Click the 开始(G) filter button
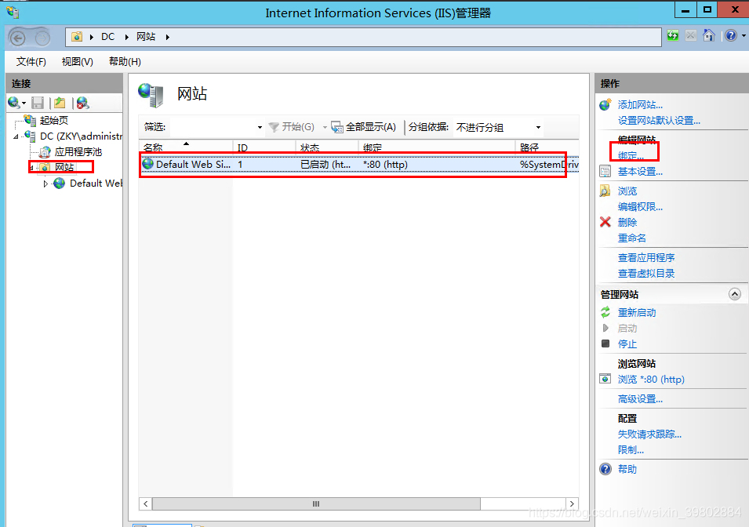Viewport: 749px width, 527px height. (x=292, y=127)
